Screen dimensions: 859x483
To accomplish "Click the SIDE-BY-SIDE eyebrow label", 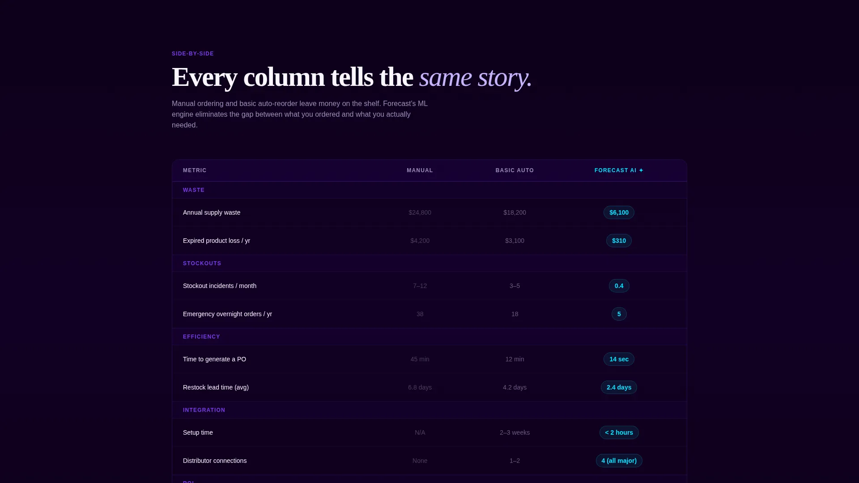I will [x=193, y=54].
